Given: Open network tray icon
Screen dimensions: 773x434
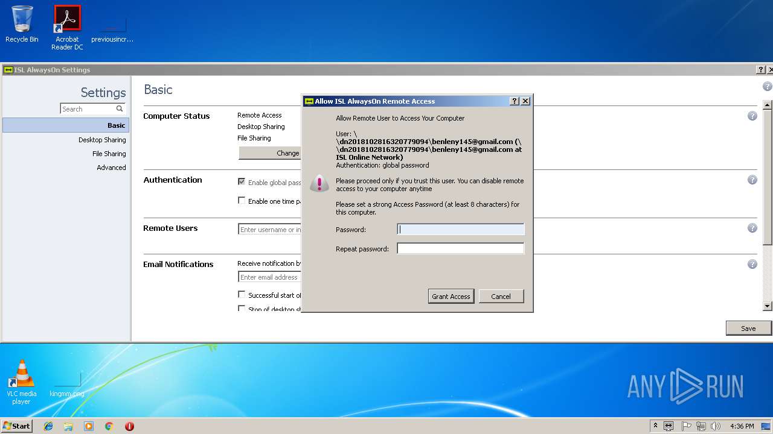Looking at the screenshot, I should (x=701, y=426).
